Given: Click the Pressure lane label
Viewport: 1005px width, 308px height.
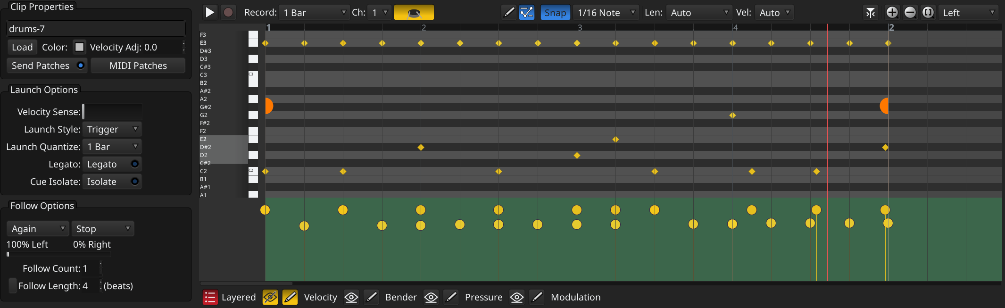Looking at the screenshot, I should click(483, 297).
